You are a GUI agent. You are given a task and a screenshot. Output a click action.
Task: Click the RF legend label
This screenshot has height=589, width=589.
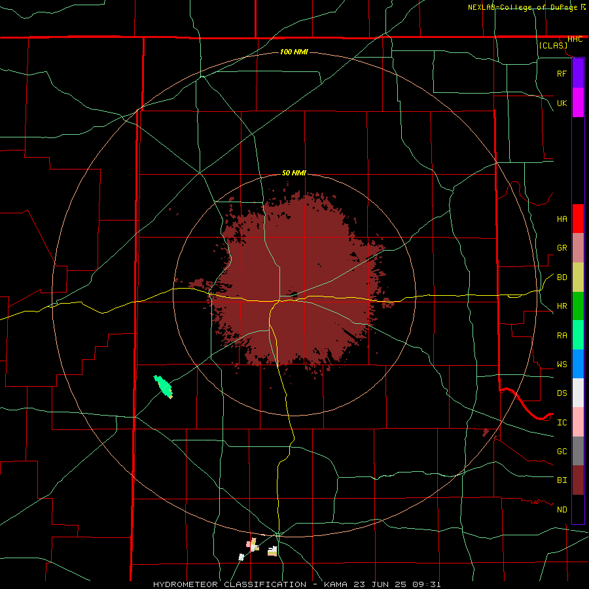(x=562, y=74)
